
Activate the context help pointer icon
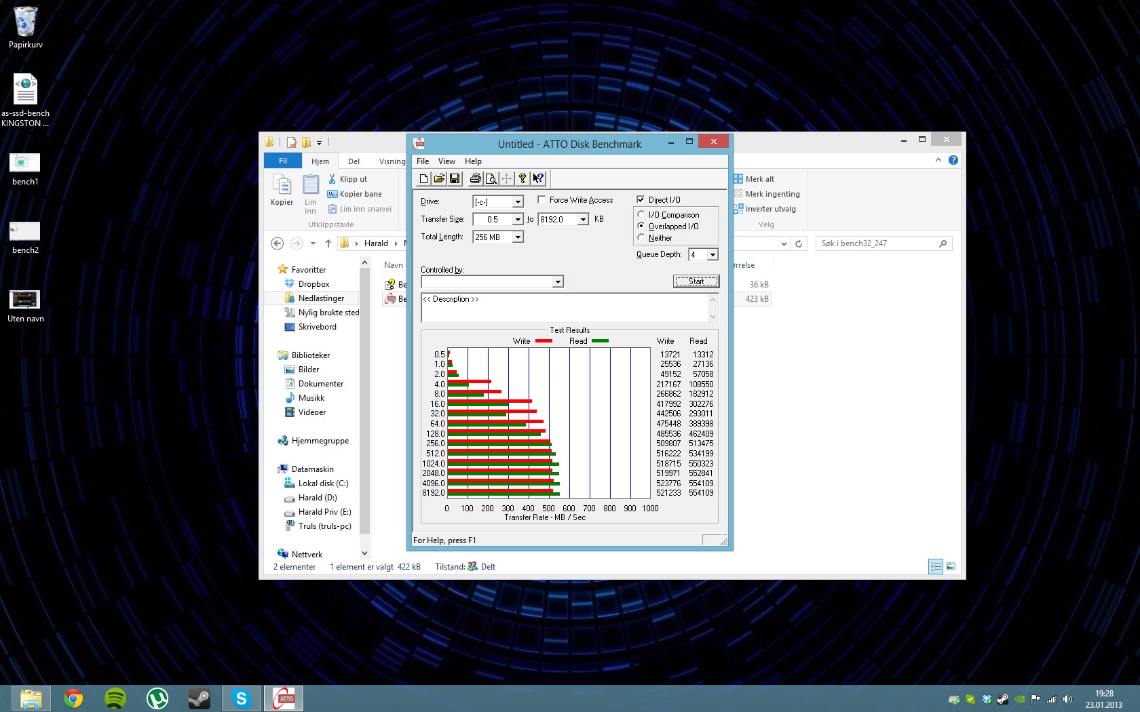coord(537,179)
